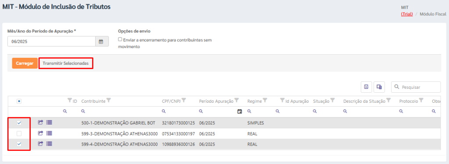Uncheck the 599-4-DEMONSTRAÇÃO ATHENAS3000 row
The image size is (449, 164).
[x=19, y=144]
